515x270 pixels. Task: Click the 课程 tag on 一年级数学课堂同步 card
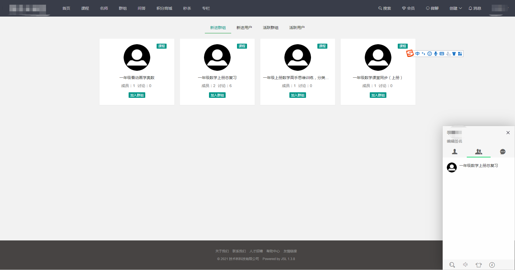pos(403,46)
